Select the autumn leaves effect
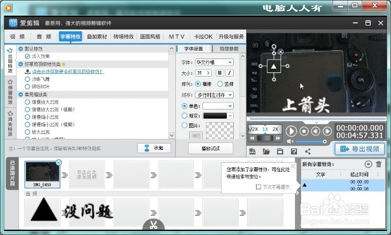Image resolution: width=391 pixels, height=235 pixels. (x=28, y=87)
